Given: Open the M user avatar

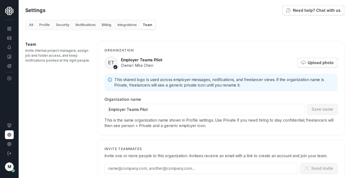Looking at the screenshot, I should click(x=9, y=167).
